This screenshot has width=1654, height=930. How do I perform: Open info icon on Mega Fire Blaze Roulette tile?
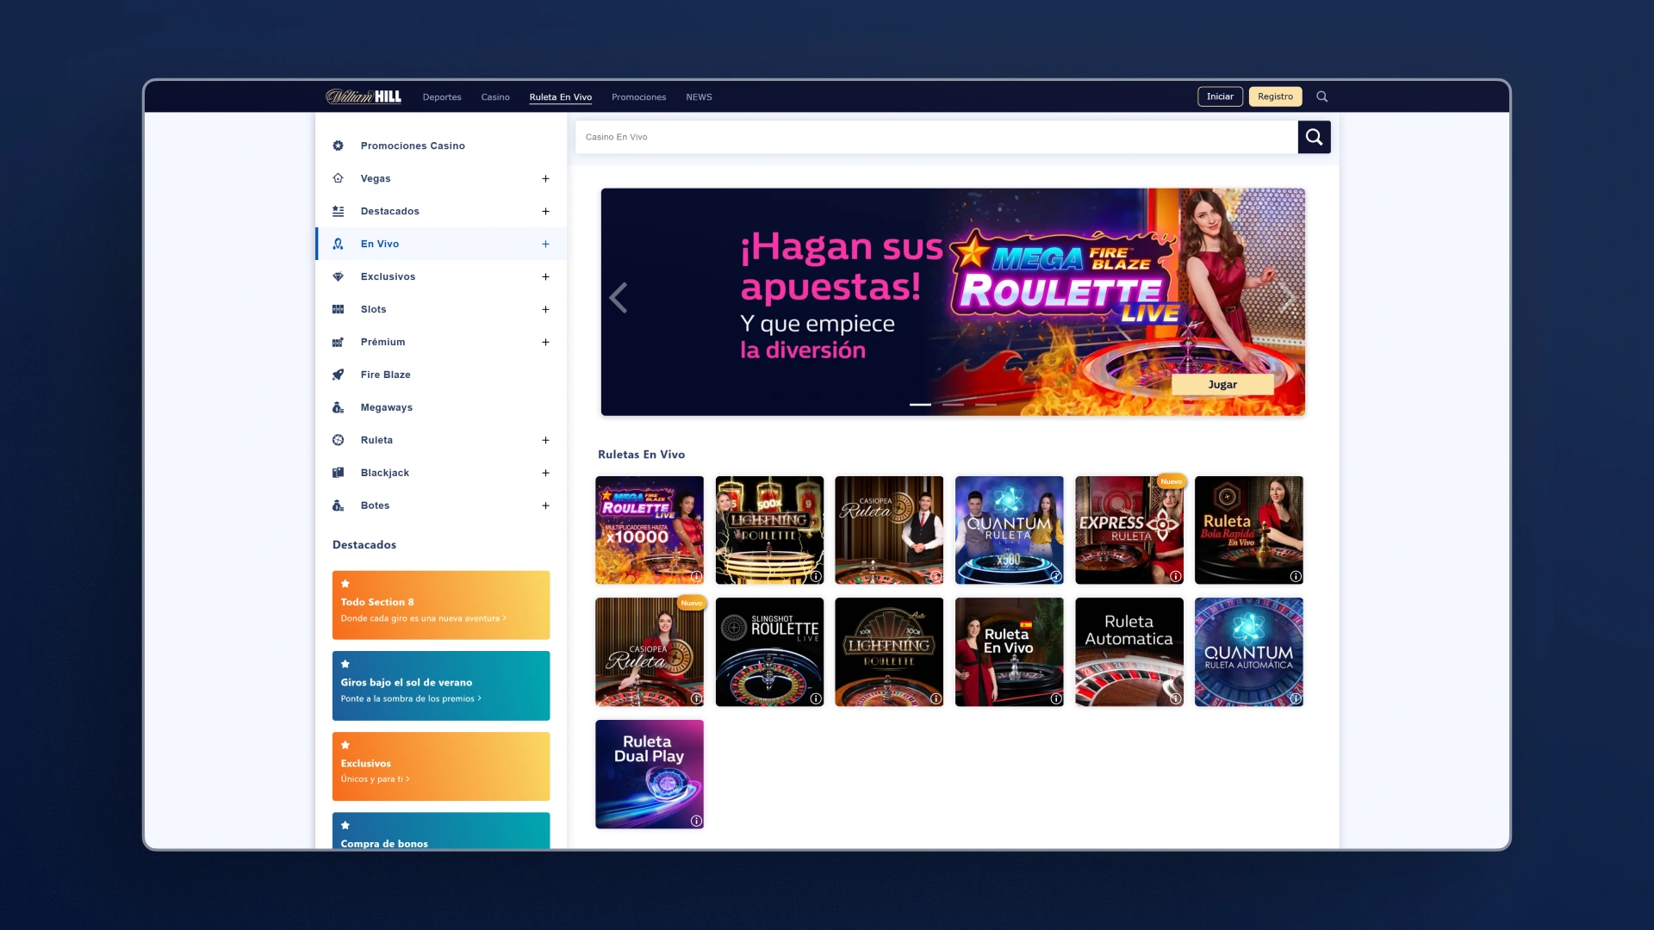[696, 576]
